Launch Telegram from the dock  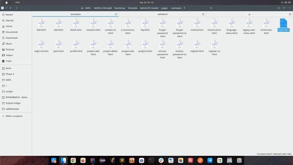[210, 160]
